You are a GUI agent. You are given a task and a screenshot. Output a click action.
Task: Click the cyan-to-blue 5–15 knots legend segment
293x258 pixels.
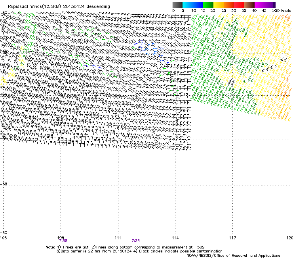pyautogui.click(x=193, y=5)
